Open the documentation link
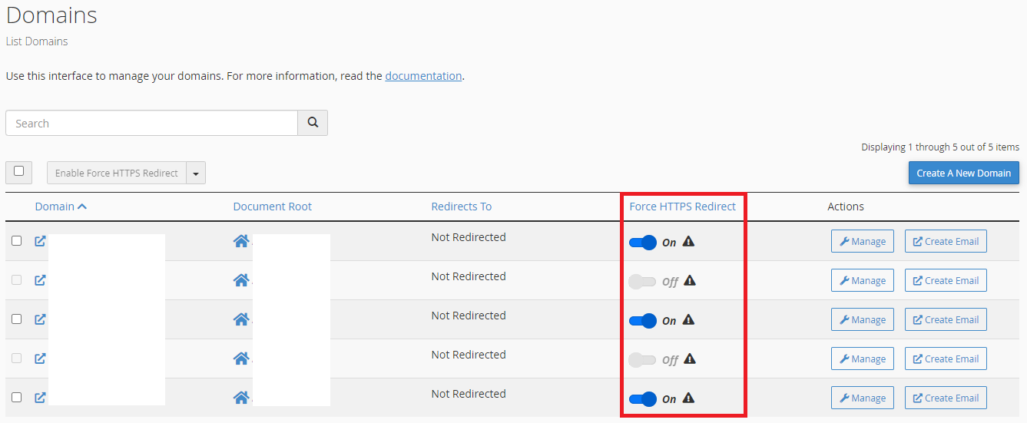Image resolution: width=1027 pixels, height=423 pixels. coord(423,76)
